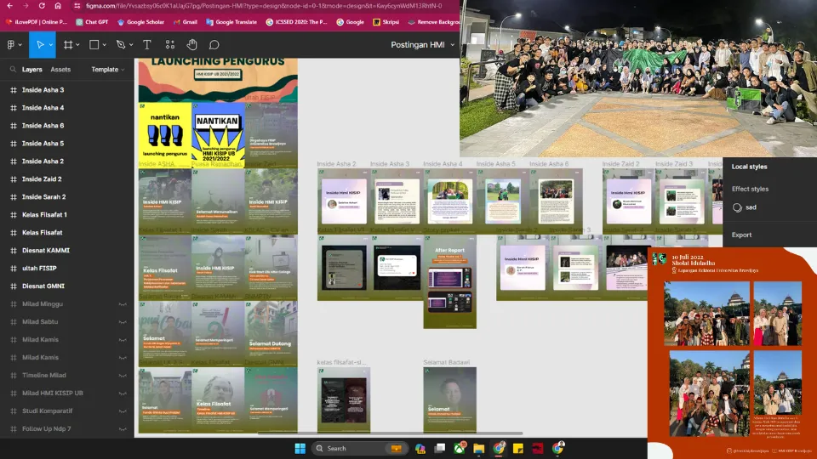The width and height of the screenshot is (817, 459).
Task: Toggle visibility of Studi Komparatif layer
Action: point(123,411)
